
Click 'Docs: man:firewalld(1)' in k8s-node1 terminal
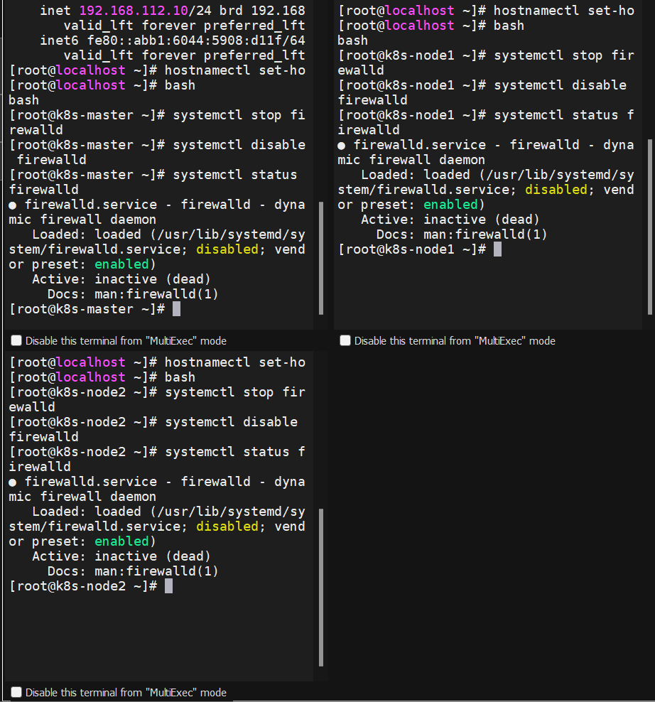(462, 234)
